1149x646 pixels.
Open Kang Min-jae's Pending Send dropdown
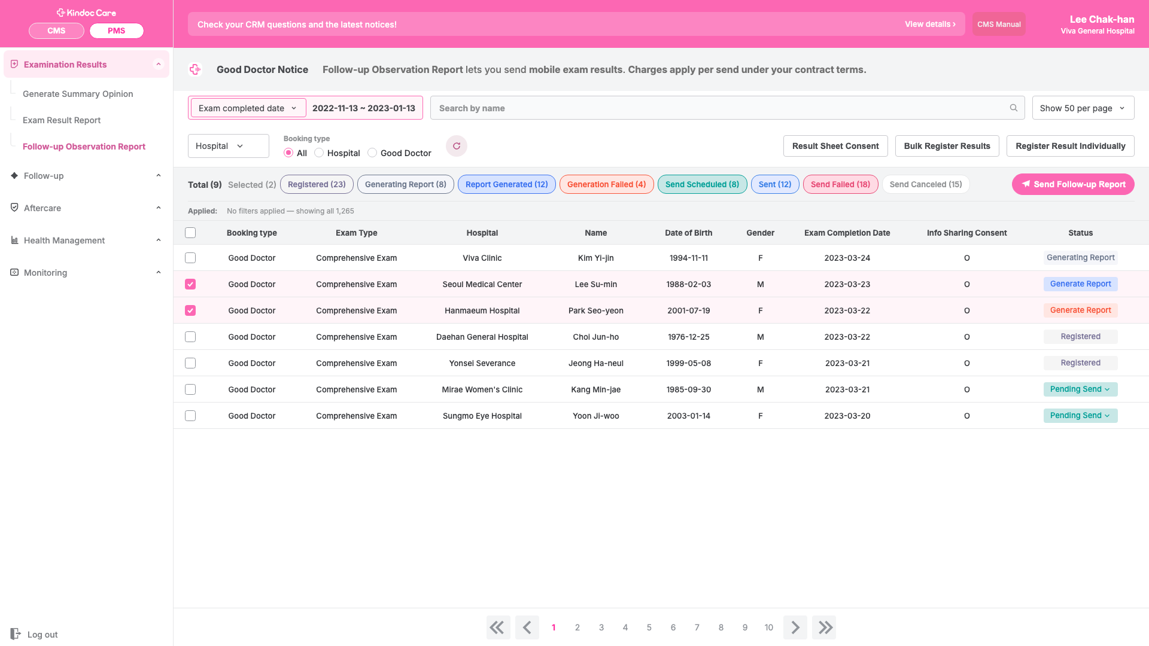[1080, 389]
